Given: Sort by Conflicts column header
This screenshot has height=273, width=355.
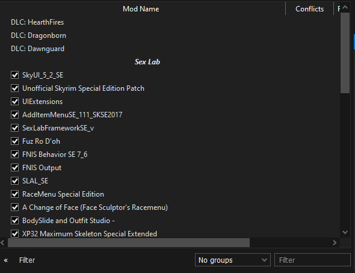Looking at the screenshot, I should coord(309,9).
